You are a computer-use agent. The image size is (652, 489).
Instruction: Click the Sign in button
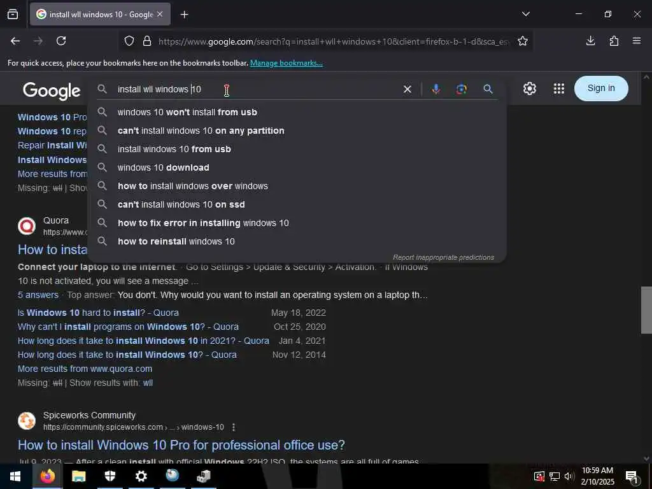(x=601, y=88)
